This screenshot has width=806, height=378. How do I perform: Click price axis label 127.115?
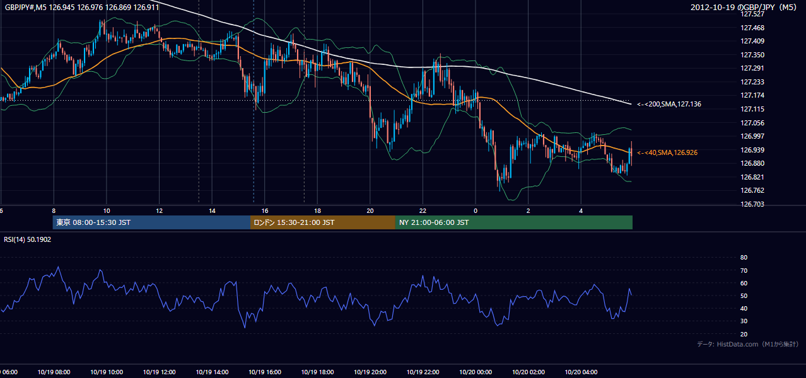click(x=752, y=109)
